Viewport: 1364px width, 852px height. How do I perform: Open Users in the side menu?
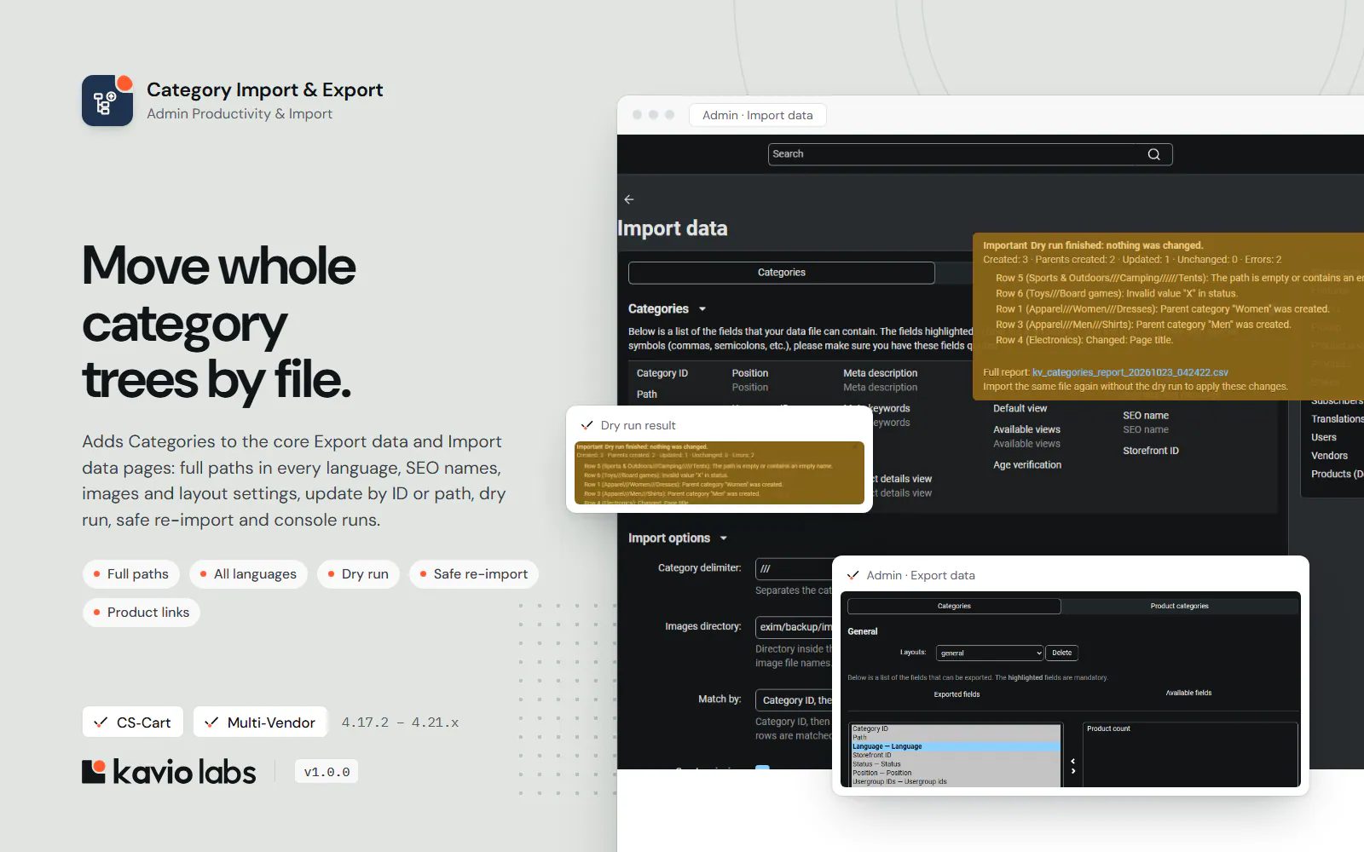pos(1324,437)
